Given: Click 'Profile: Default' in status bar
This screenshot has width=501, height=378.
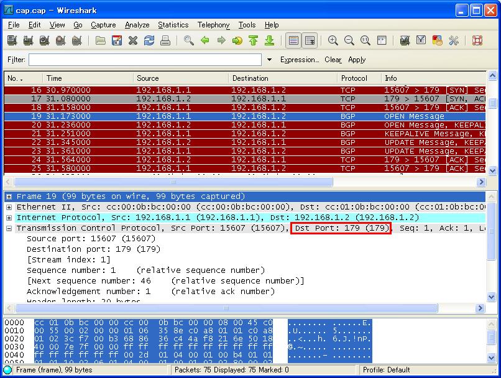Looking at the screenshot, I should point(386,370).
